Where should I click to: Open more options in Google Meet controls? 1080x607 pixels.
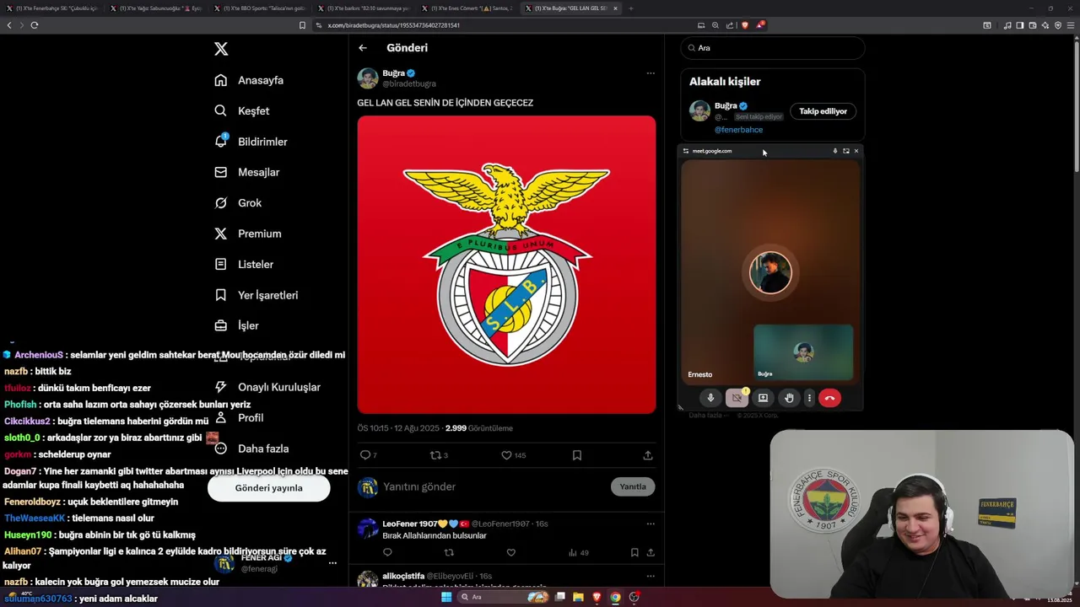[809, 398]
